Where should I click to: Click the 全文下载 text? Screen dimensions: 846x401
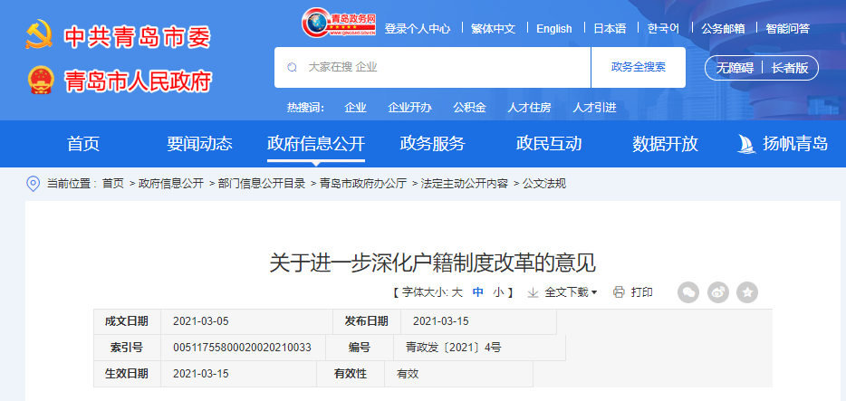point(566,292)
